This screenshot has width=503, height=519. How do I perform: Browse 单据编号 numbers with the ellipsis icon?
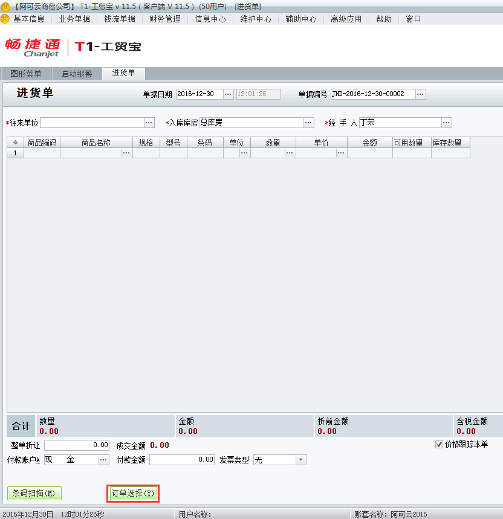pos(421,94)
